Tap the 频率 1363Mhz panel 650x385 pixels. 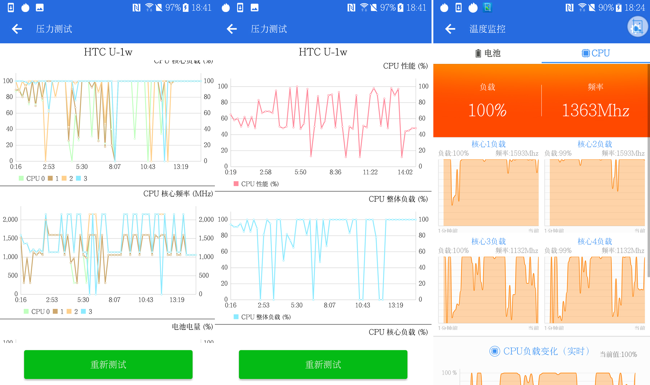tap(595, 101)
